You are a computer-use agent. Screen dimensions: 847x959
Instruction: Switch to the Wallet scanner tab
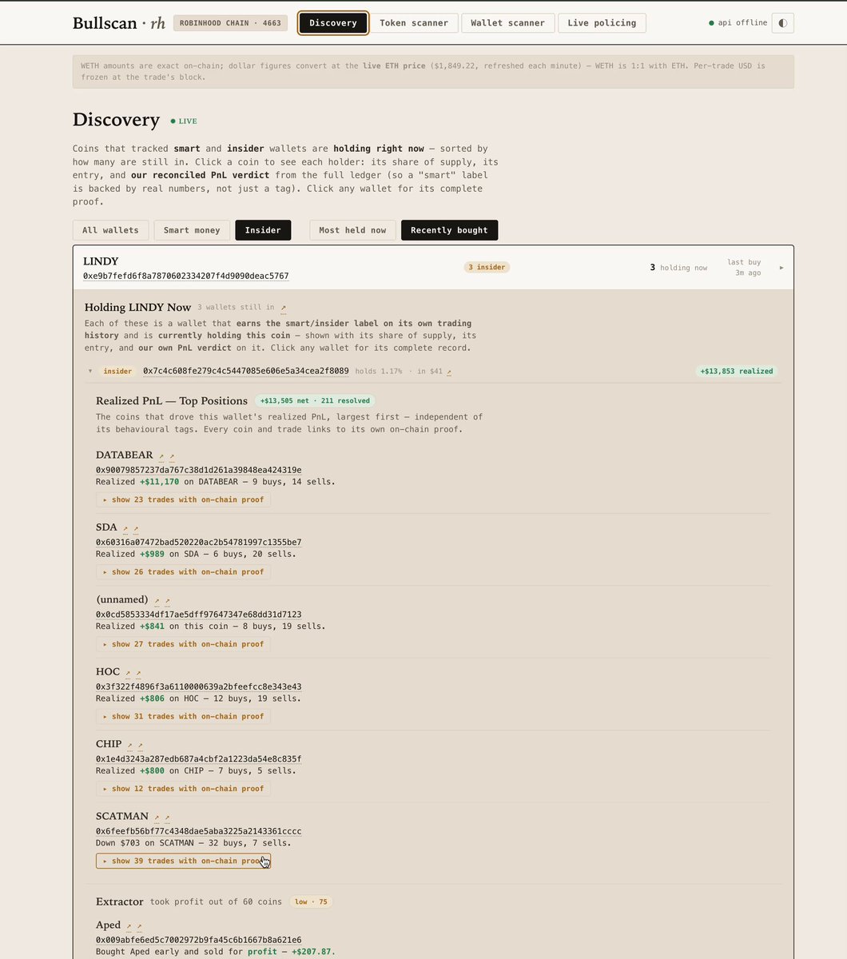pyautogui.click(x=507, y=23)
